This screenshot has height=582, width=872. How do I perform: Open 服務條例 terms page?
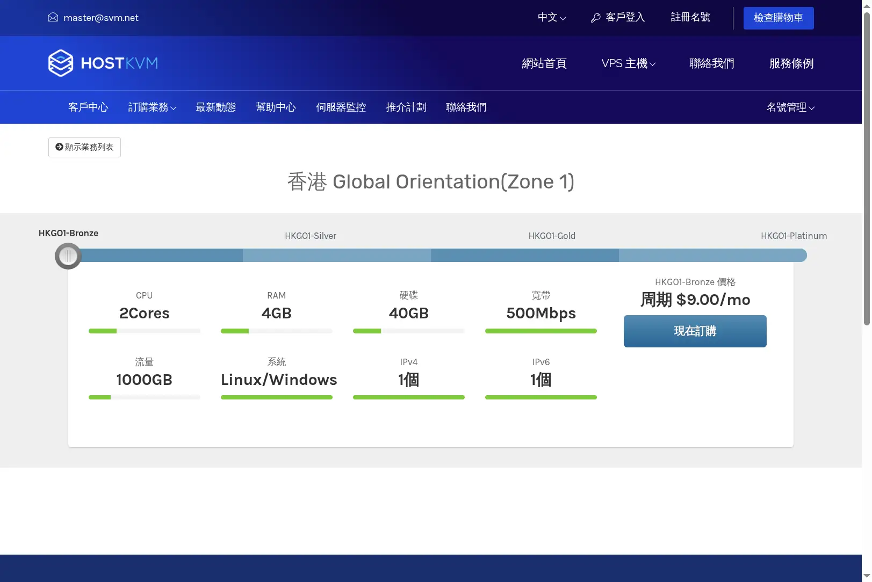click(x=791, y=63)
